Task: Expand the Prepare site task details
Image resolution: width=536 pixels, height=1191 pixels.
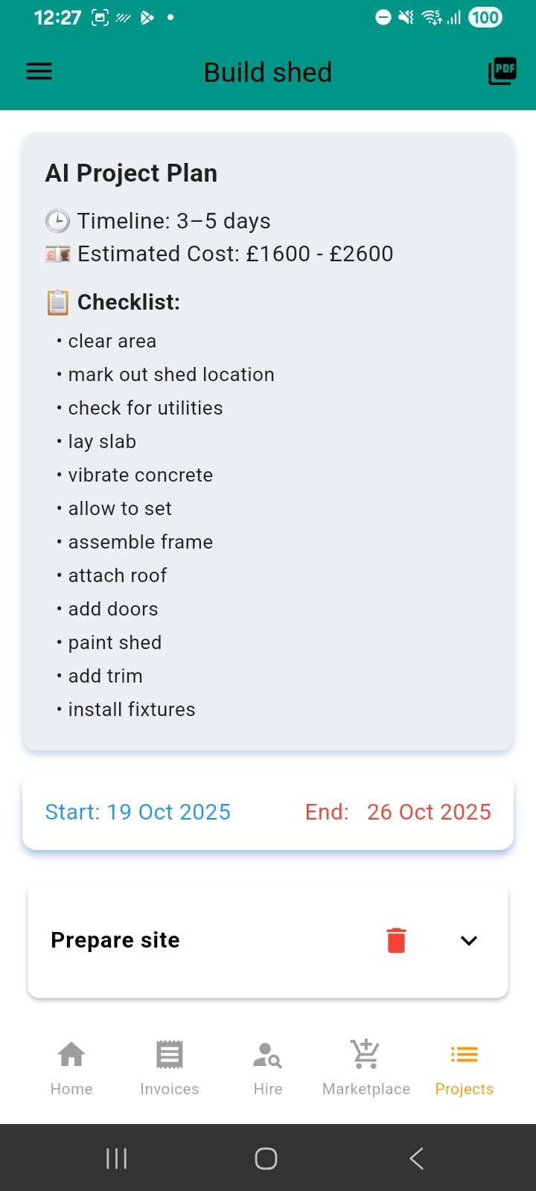Action: click(469, 940)
